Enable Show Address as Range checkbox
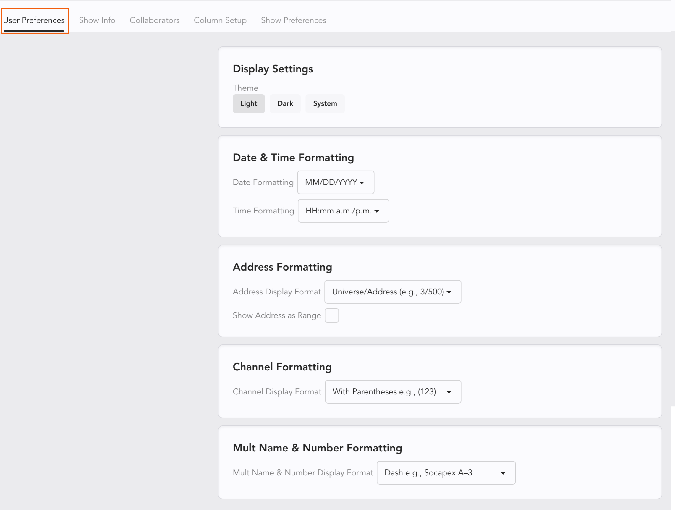The height and width of the screenshot is (510, 675). click(331, 315)
